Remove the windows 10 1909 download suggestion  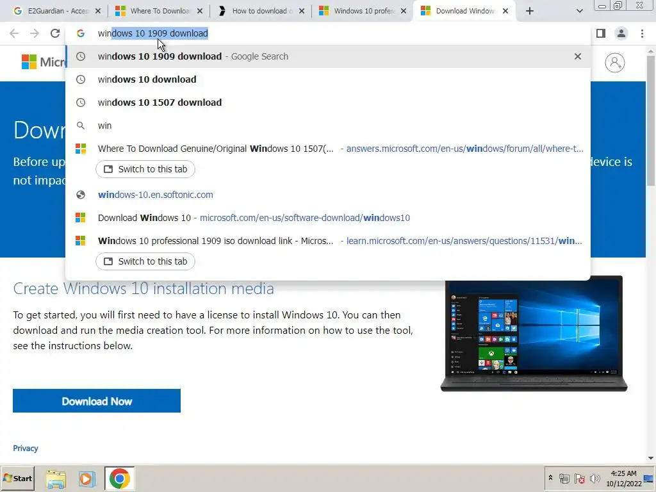pyautogui.click(x=578, y=56)
